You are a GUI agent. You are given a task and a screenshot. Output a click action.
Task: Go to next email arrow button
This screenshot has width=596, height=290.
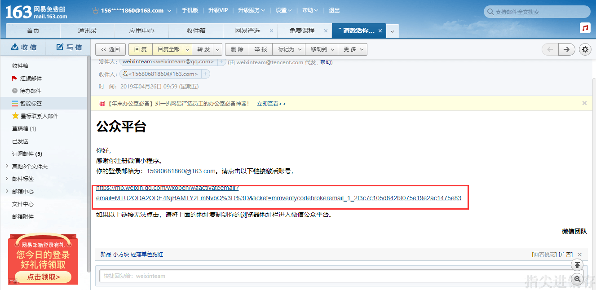pyautogui.click(x=566, y=49)
